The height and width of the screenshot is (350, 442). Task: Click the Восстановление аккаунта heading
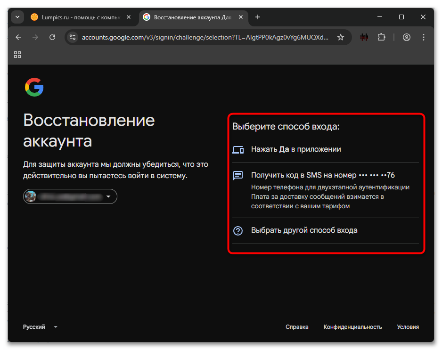[89, 130]
